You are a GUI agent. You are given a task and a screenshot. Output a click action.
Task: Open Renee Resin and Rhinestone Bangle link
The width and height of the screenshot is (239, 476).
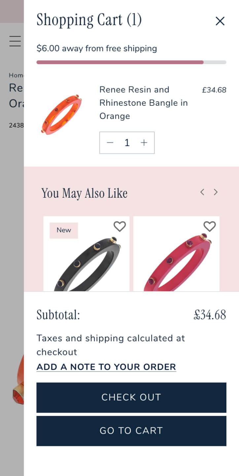(x=143, y=103)
